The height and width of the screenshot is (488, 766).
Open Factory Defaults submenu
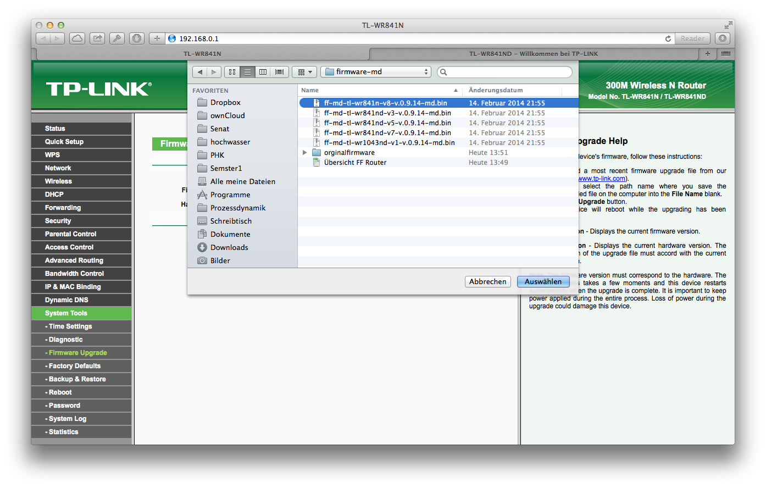81,366
